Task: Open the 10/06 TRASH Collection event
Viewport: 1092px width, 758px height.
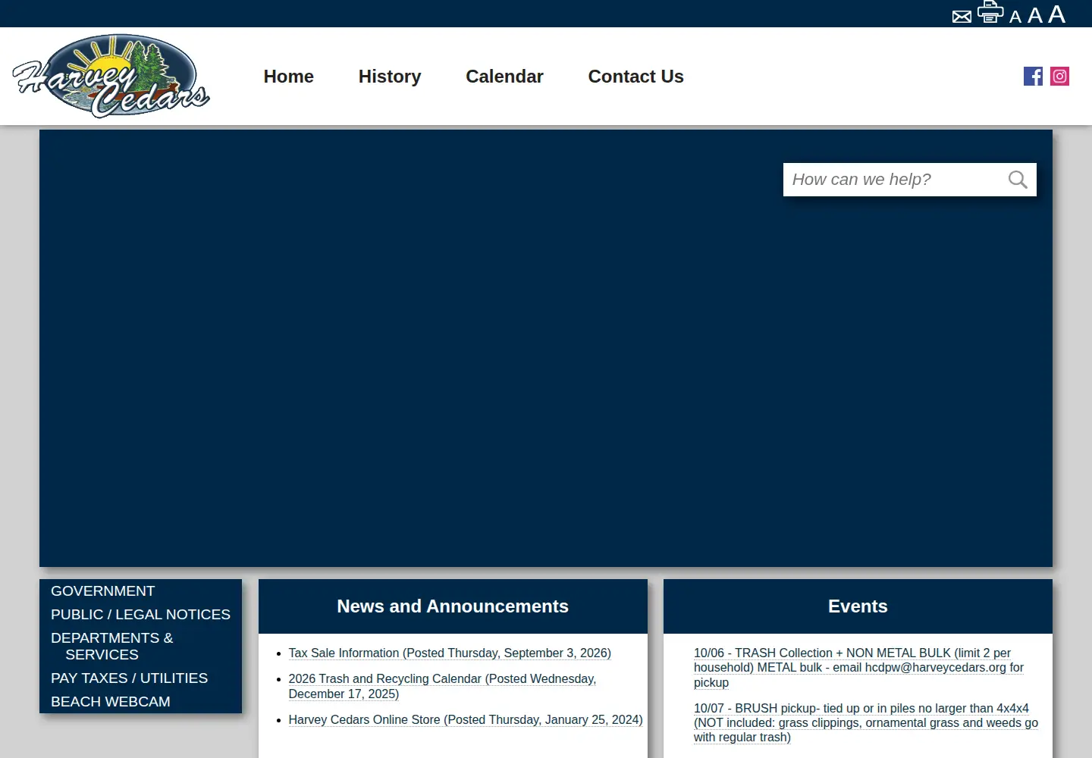Action: click(x=858, y=668)
